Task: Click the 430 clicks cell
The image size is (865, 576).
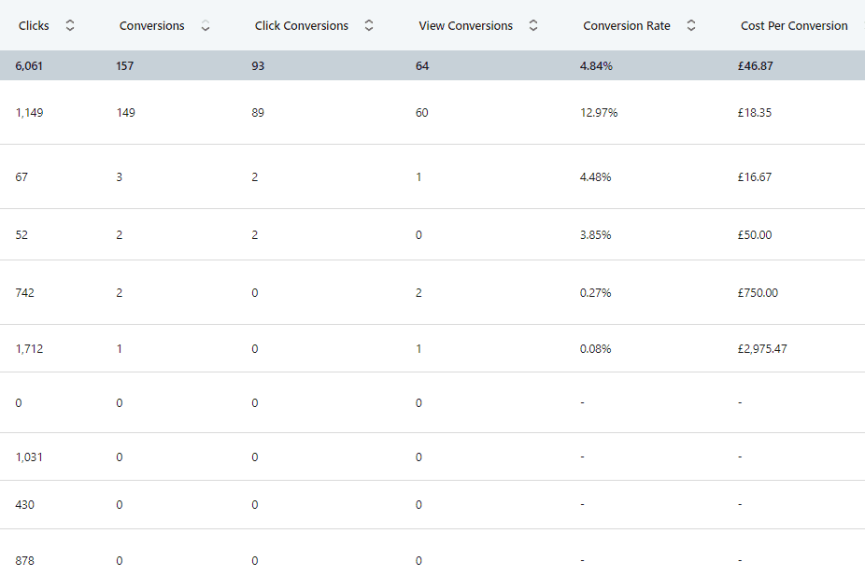Action: point(25,505)
